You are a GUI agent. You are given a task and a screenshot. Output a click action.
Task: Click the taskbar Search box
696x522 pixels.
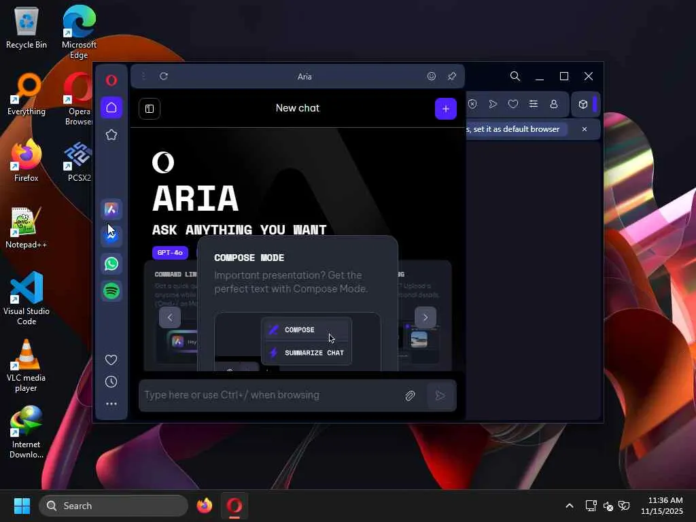(114, 506)
